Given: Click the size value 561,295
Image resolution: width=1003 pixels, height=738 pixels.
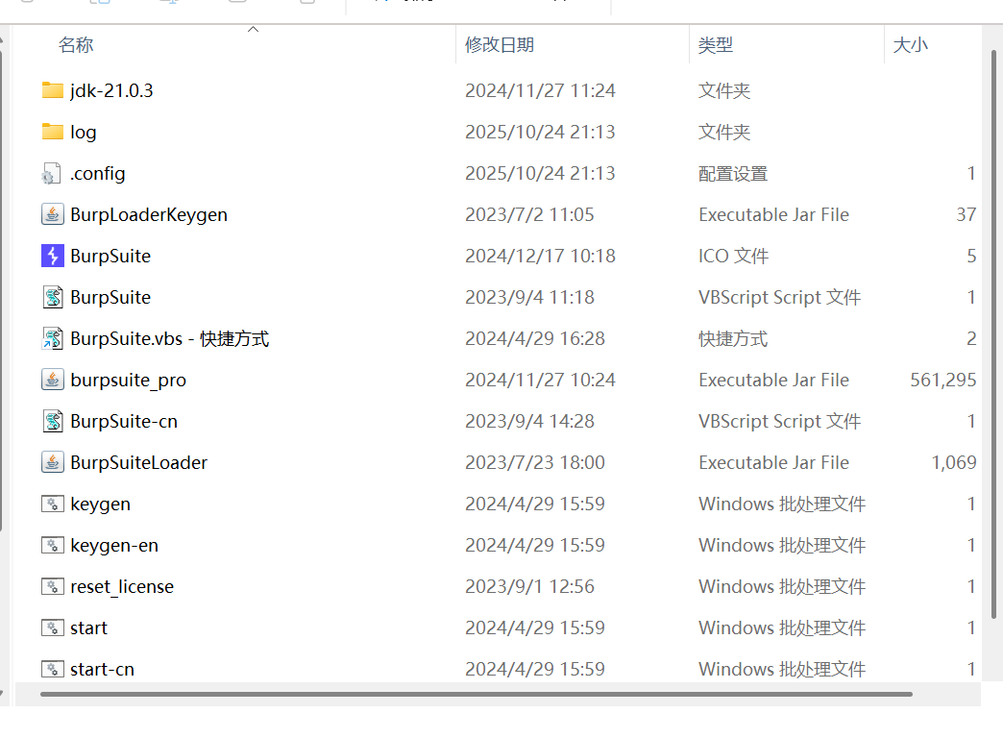Looking at the screenshot, I should pos(942,380).
